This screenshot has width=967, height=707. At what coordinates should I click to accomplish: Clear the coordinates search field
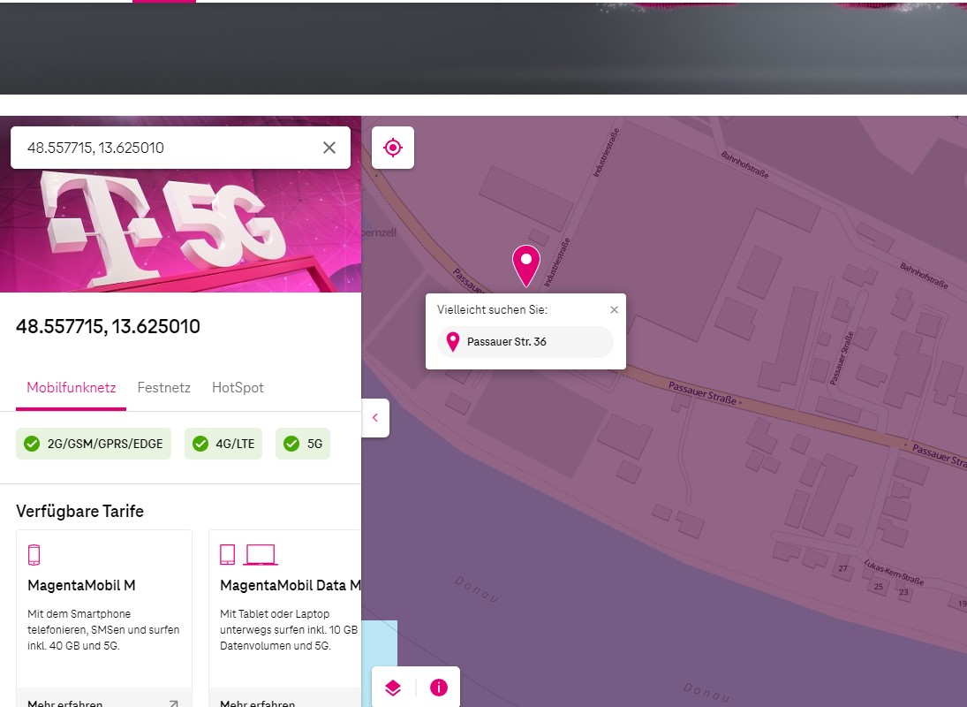[x=329, y=148]
